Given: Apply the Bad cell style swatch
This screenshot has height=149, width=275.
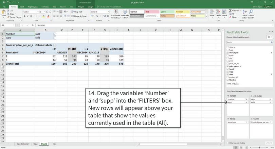Looking at the screenshot, I should [152, 12].
